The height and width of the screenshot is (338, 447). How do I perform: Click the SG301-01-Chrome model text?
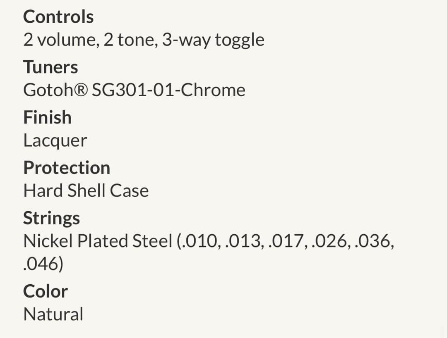pos(168,90)
